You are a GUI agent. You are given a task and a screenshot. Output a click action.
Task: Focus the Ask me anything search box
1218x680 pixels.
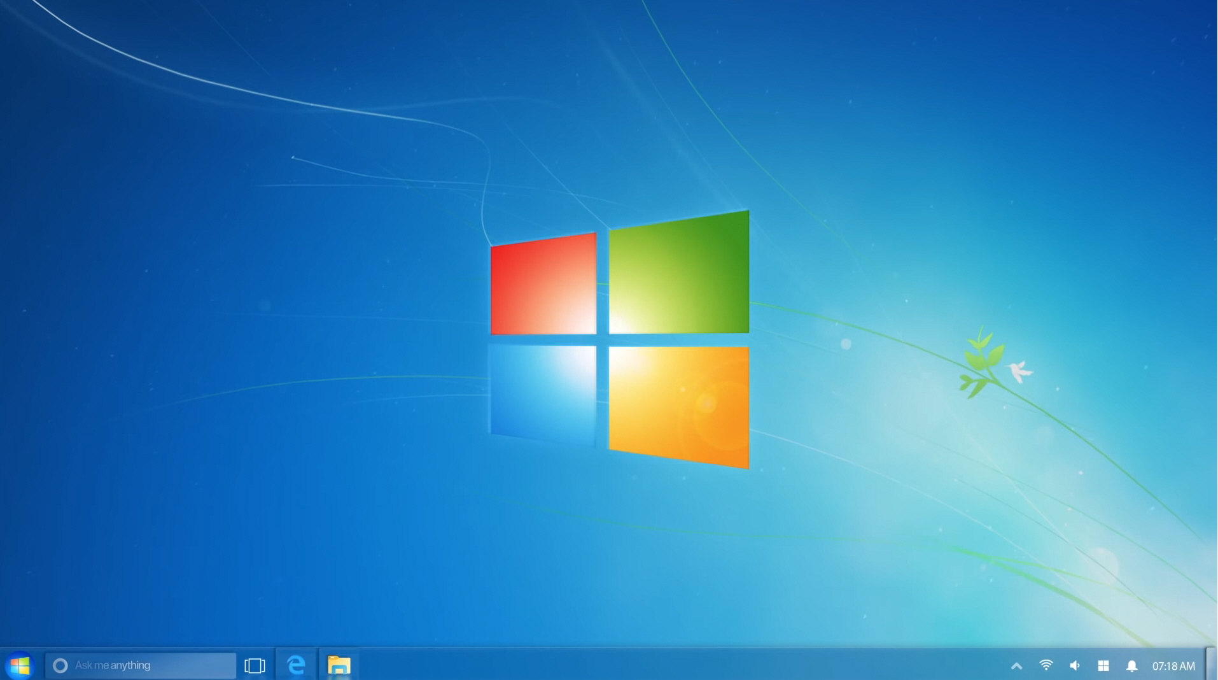click(x=140, y=665)
